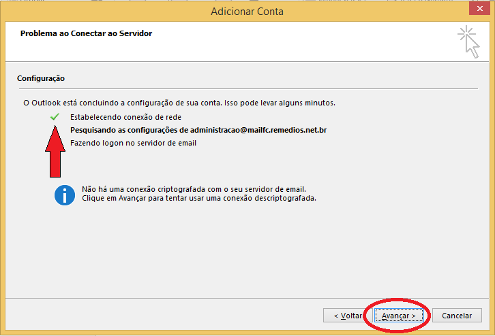
Task: Close the Adicionar Conta dialog
Action: click(x=479, y=9)
